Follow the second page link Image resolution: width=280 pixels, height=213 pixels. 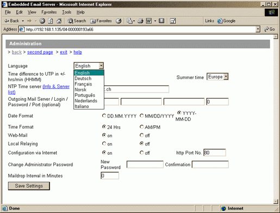point(40,52)
